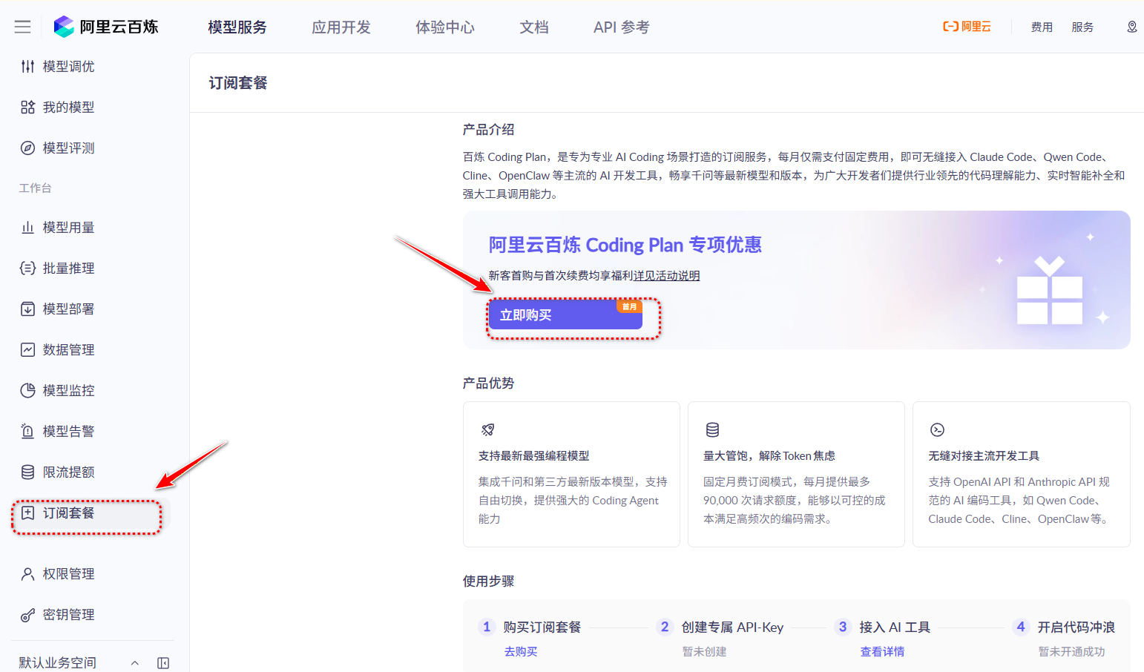
Task: Click the 阿里云百炼 logo
Action: pyautogui.click(x=106, y=27)
